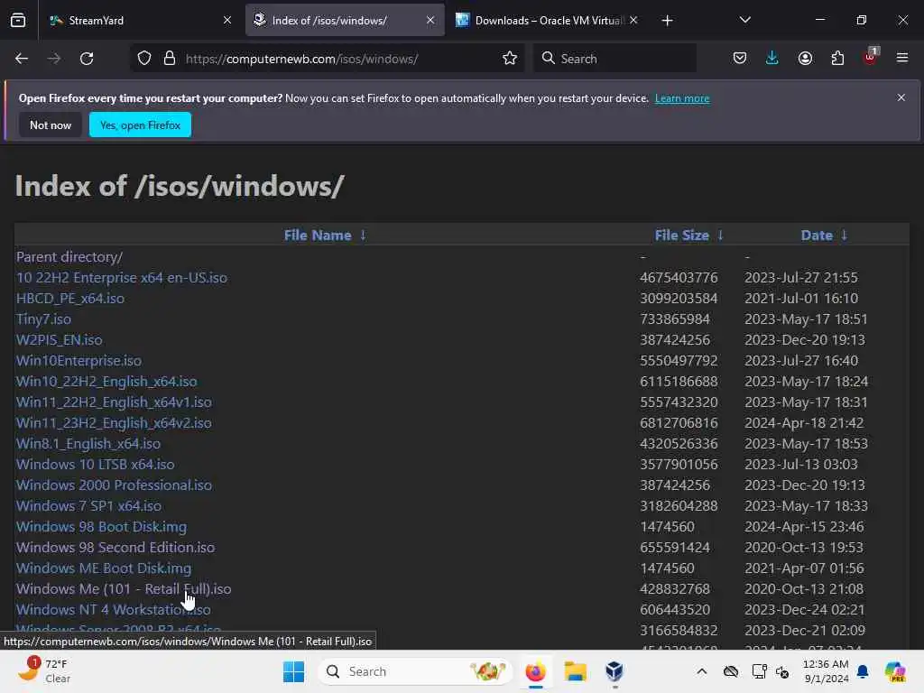This screenshot has height=693, width=924.
Task: Open the notification bell icon
Action: (x=863, y=671)
